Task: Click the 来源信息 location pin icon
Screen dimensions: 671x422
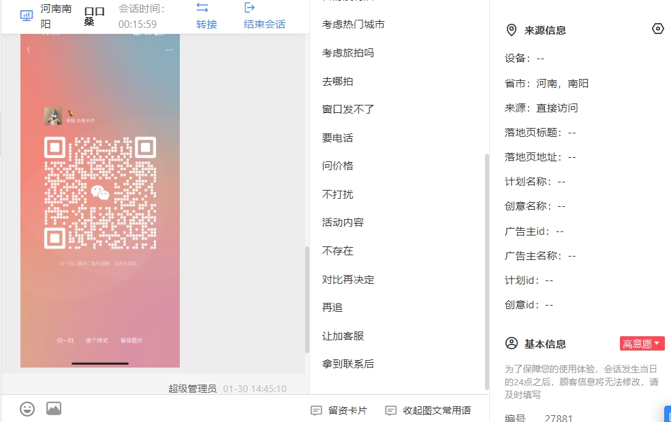Action: 512,30
